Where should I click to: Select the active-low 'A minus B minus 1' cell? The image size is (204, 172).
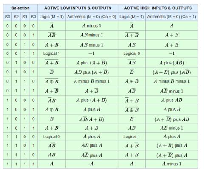coord(92,81)
